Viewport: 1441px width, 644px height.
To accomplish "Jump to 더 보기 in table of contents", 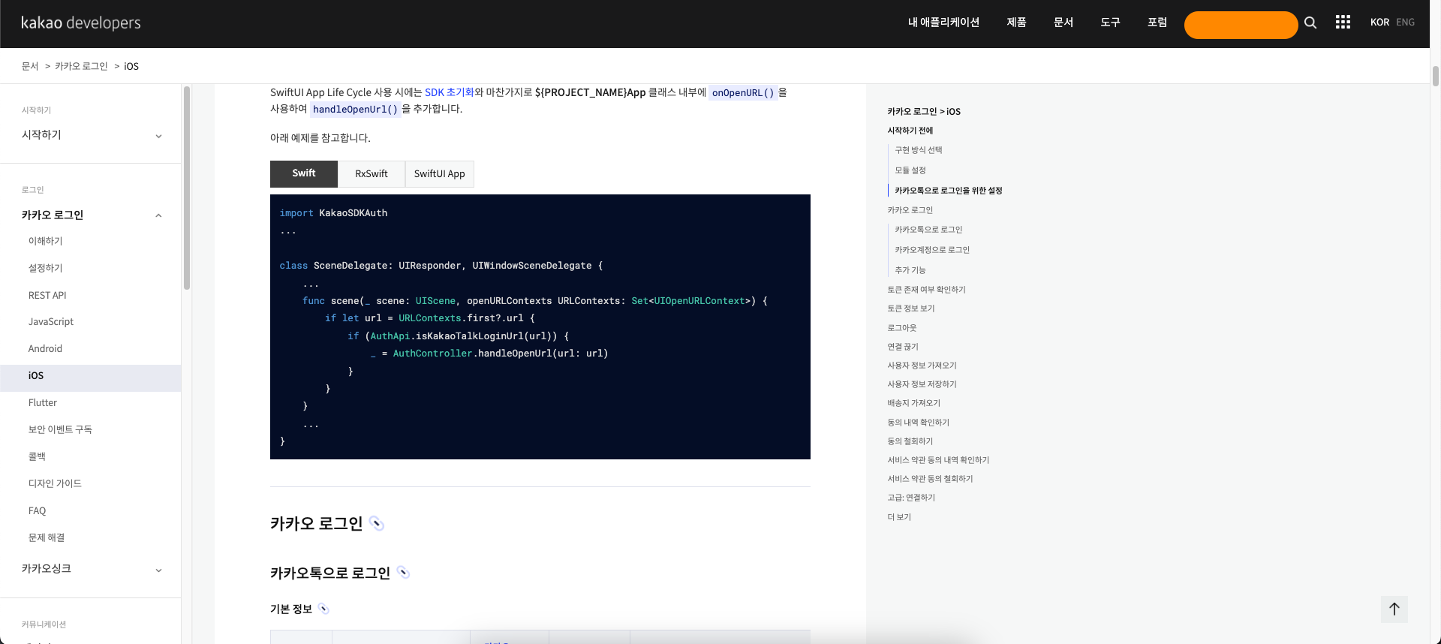I will pyautogui.click(x=899, y=517).
